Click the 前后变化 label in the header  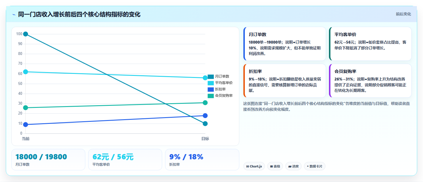click(x=403, y=14)
